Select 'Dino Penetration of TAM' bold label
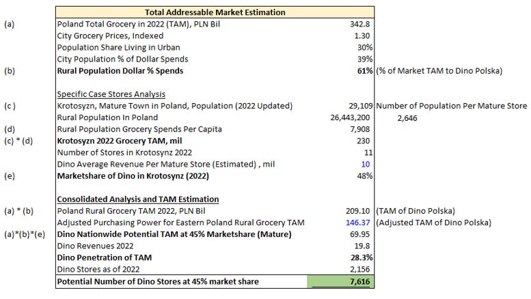531x299 pixels. tap(105, 258)
